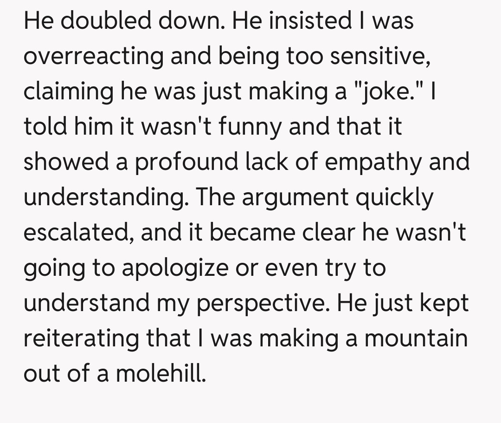
Task: Click the word "mountain"
Action: click(x=416, y=339)
